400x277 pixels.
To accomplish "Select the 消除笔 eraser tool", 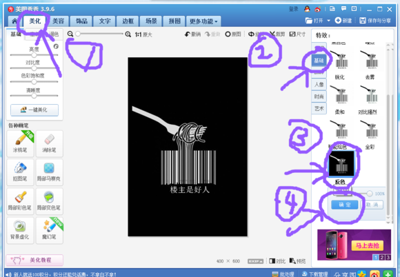I will pyautogui.click(x=49, y=143).
